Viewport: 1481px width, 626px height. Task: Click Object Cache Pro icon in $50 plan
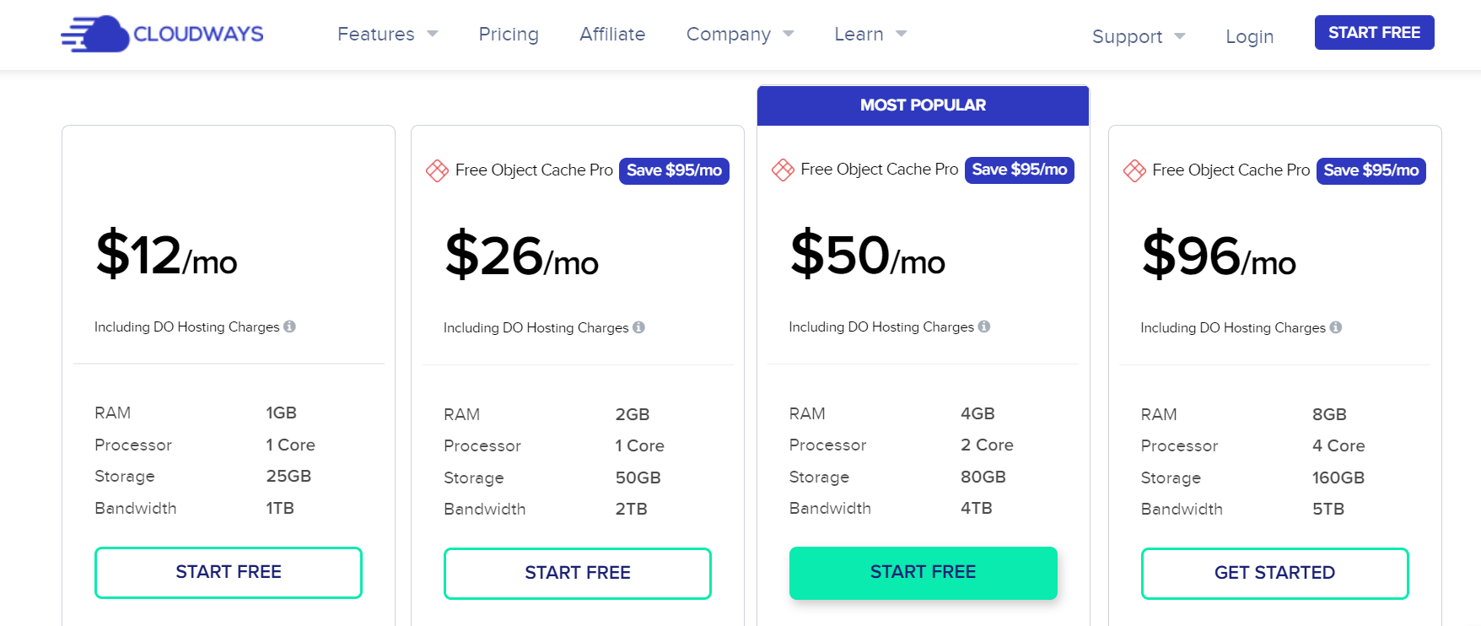[783, 170]
